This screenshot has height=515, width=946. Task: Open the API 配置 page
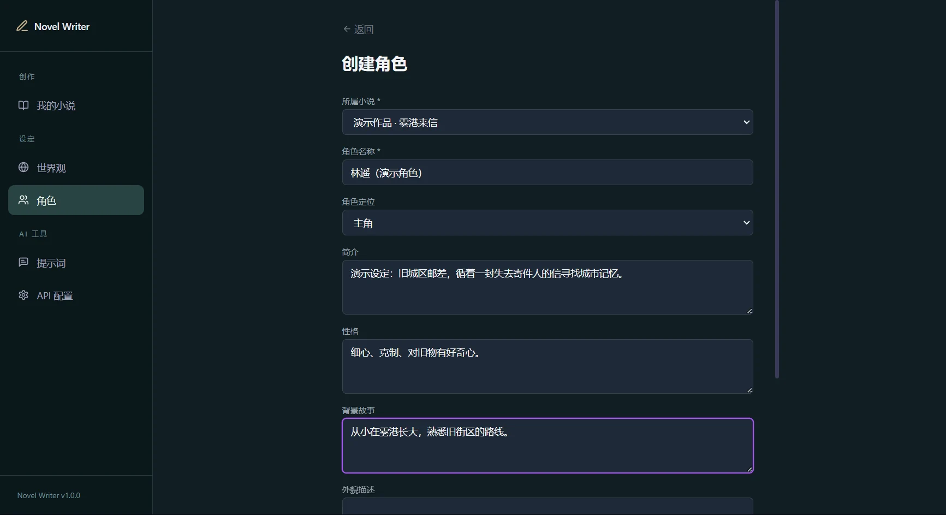tap(76, 295)
